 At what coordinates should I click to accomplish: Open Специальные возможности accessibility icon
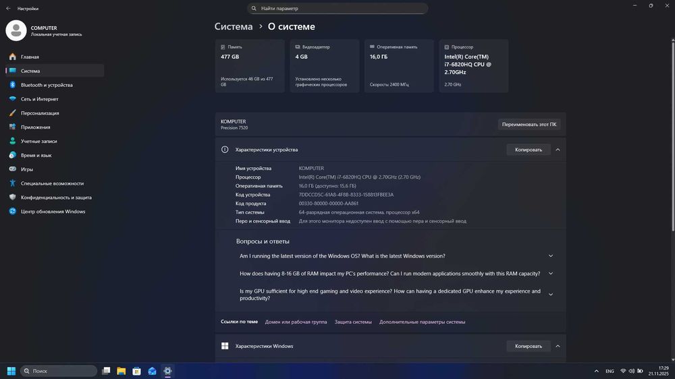12,183
